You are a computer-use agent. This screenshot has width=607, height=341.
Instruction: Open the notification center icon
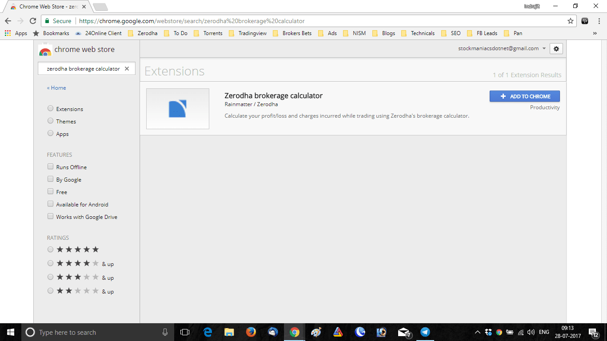click(x=593, y=332)
